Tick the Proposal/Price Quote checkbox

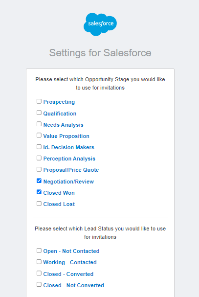pos(39,169)
